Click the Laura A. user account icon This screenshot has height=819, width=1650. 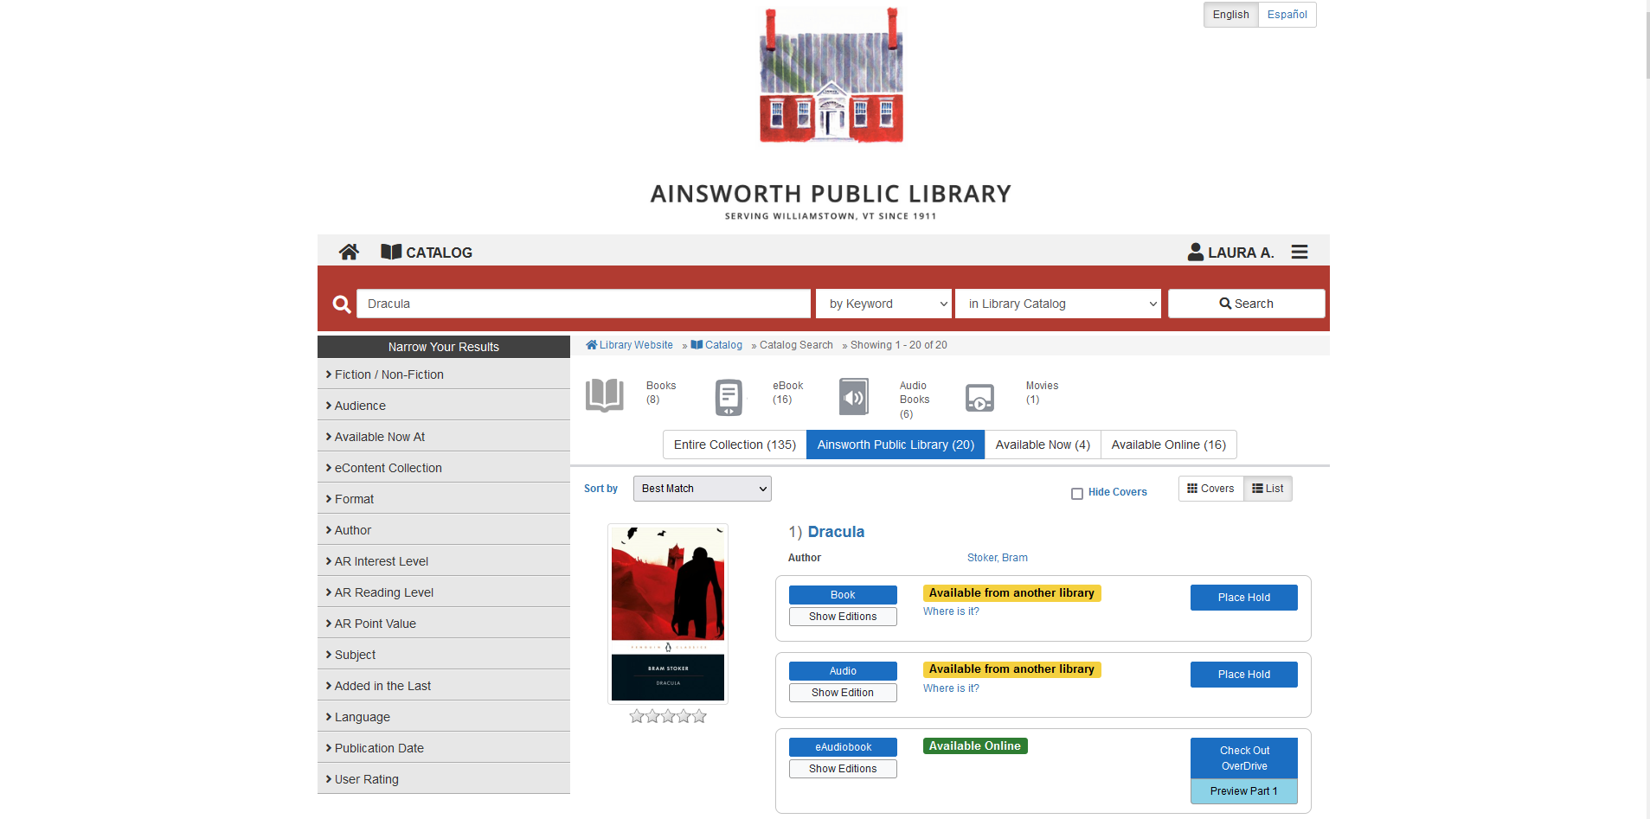coord(1195,252)
